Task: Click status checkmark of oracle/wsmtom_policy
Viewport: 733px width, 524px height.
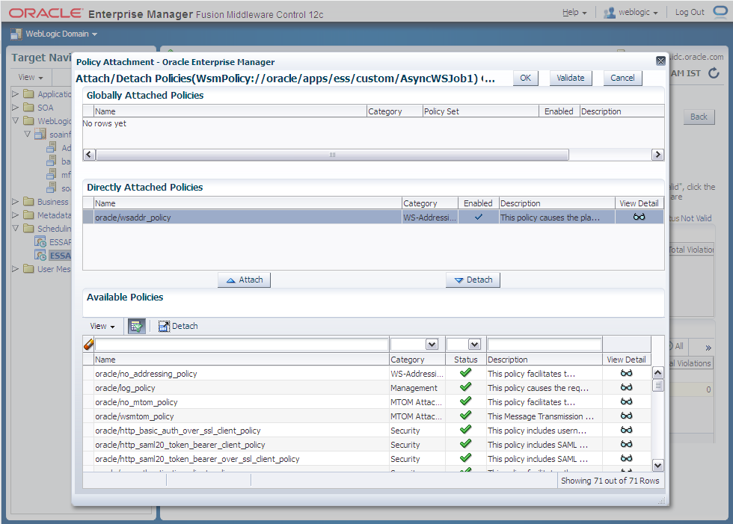Action: click(465, 415)
